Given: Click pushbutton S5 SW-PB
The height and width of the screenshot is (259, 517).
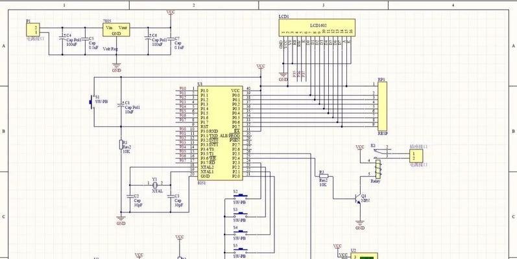Looking at the screenshot, I should (x=241, y=251).
